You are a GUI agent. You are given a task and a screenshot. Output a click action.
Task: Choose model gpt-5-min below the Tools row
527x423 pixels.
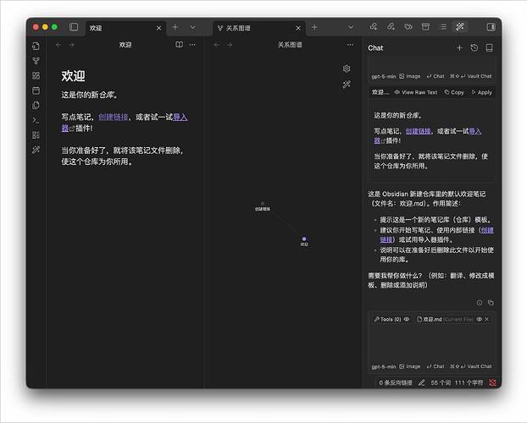[384, 366]
